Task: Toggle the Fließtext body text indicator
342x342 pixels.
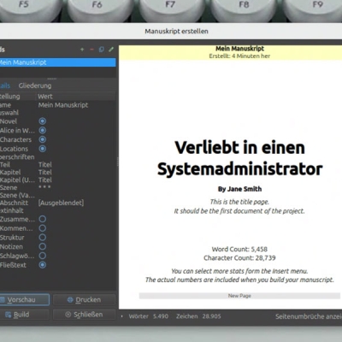Action: coord(43,265)
